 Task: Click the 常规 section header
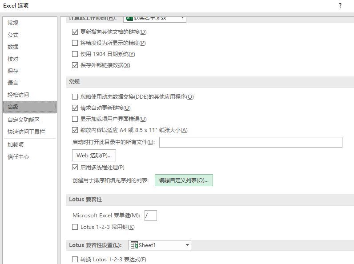pyautogui.click(x=74, y=82)
